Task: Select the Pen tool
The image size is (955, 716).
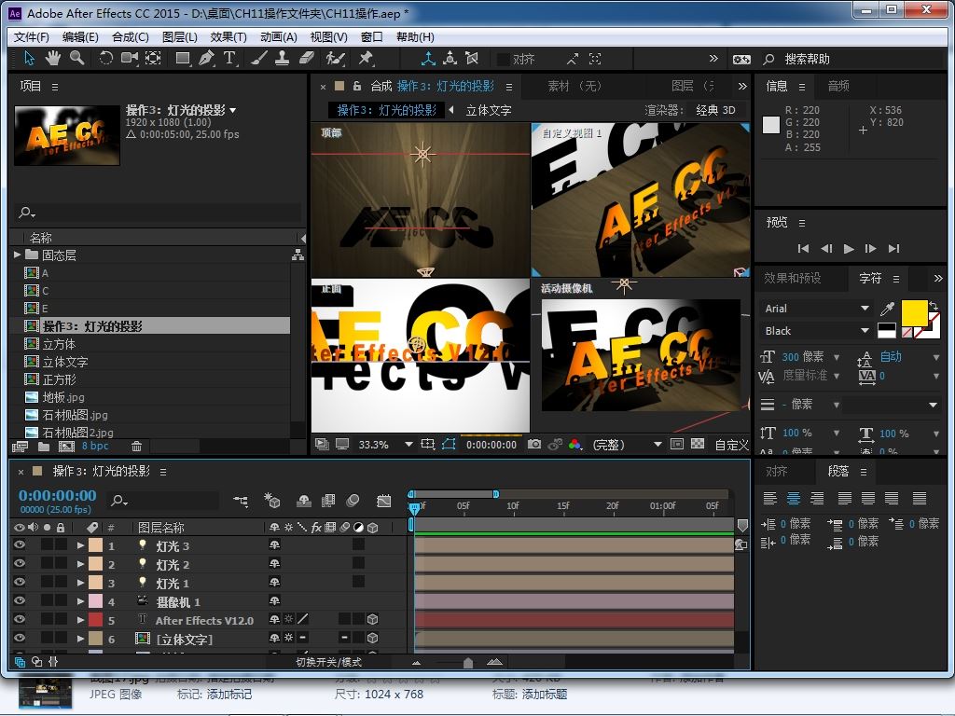Action: [206, 59]
